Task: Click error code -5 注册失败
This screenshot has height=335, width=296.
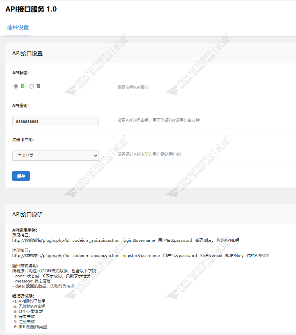Action: (23, 321)
